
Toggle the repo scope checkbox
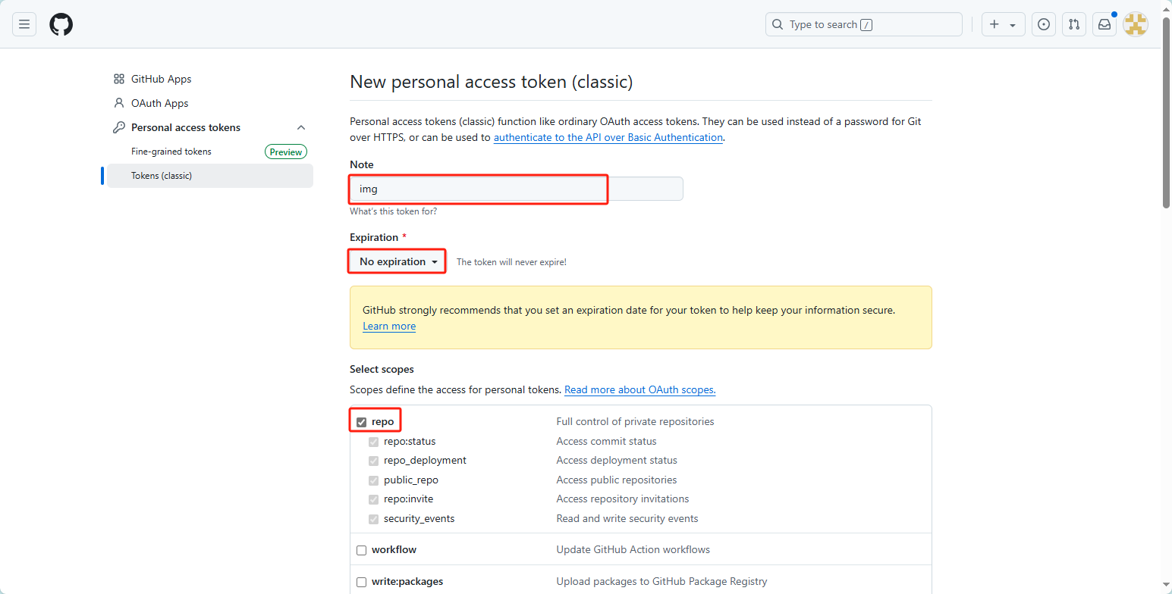(x=361, y=422)
